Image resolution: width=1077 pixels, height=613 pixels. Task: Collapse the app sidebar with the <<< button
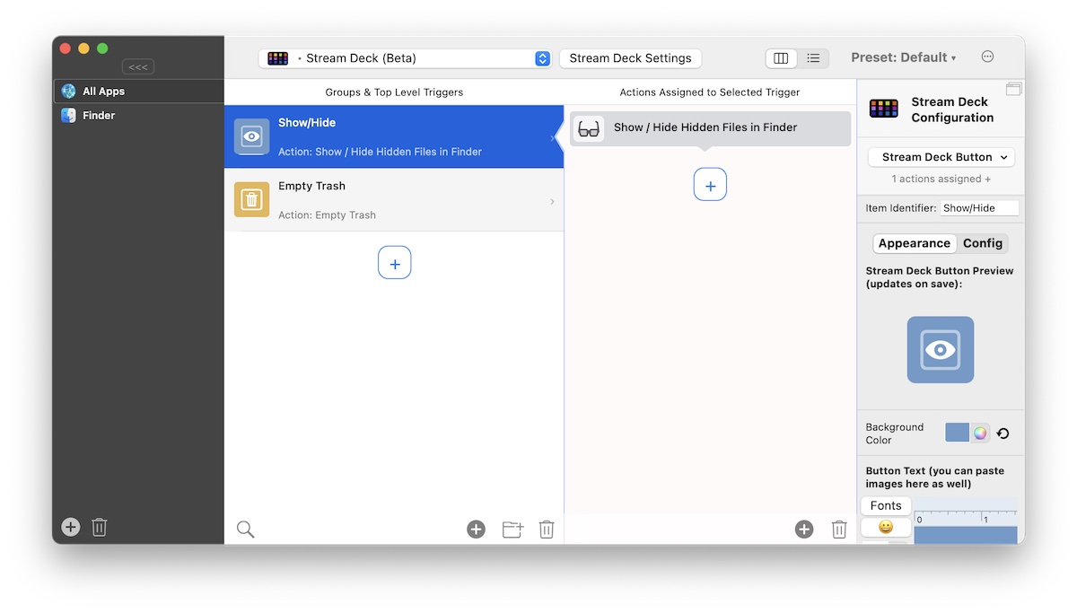[138, 66]
